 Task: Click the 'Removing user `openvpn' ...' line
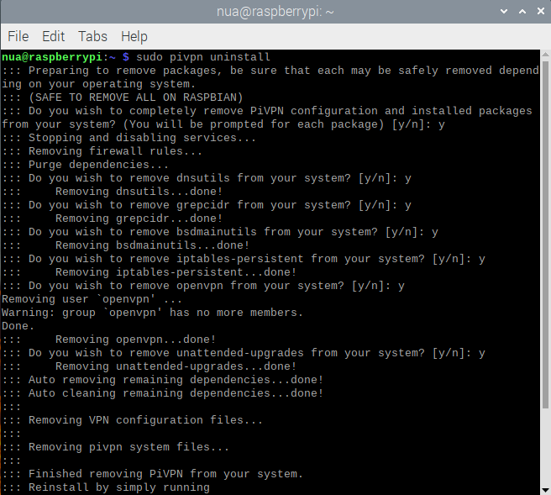(92, 299)
